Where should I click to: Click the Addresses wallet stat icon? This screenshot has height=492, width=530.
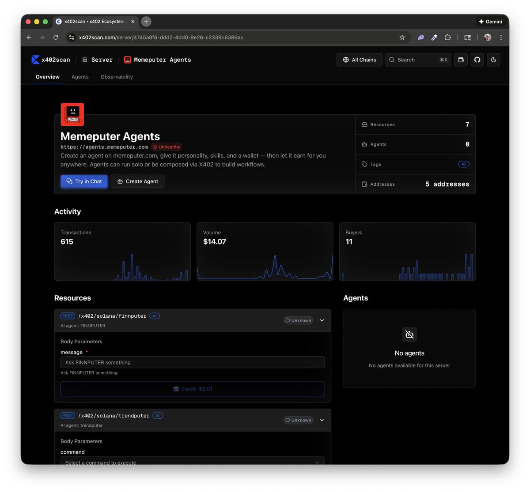(x=364, y=184)
